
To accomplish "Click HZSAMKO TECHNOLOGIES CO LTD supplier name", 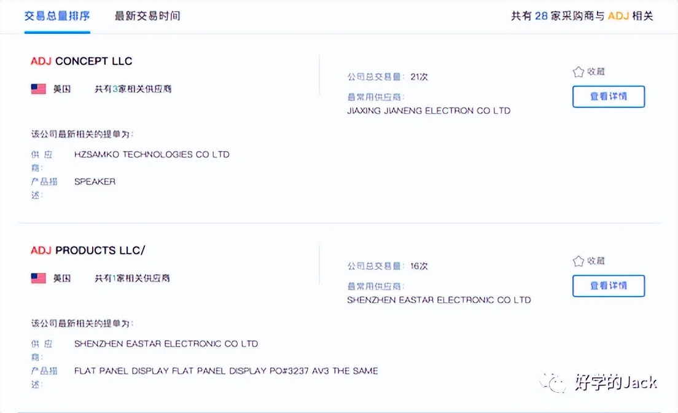I will coord(152,154).
